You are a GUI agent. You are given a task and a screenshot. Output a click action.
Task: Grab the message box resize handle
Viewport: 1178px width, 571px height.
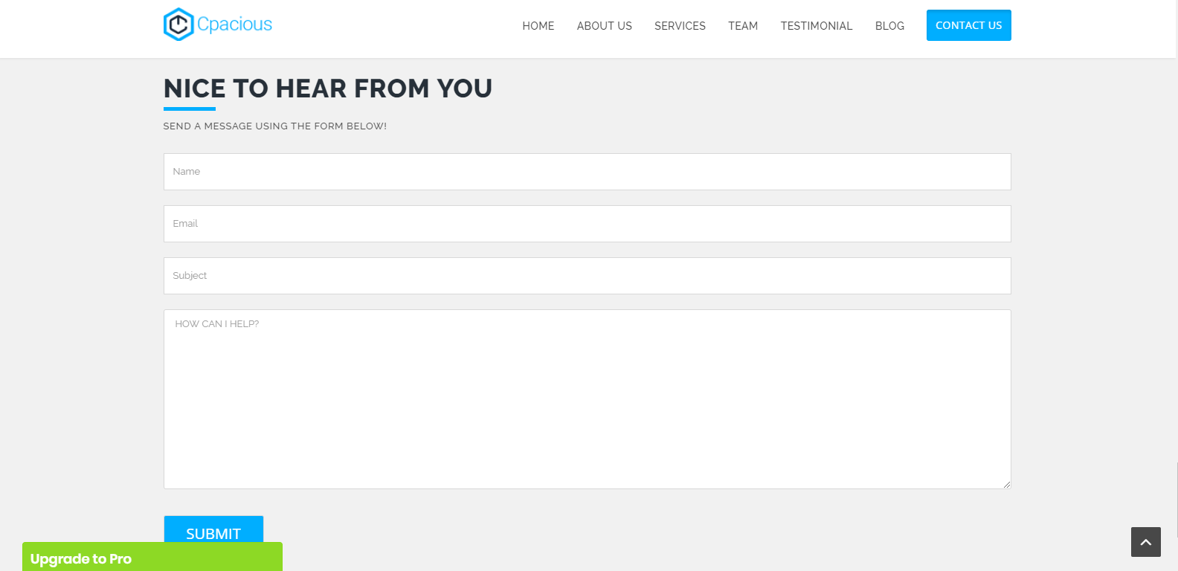tap(1006, 484)
